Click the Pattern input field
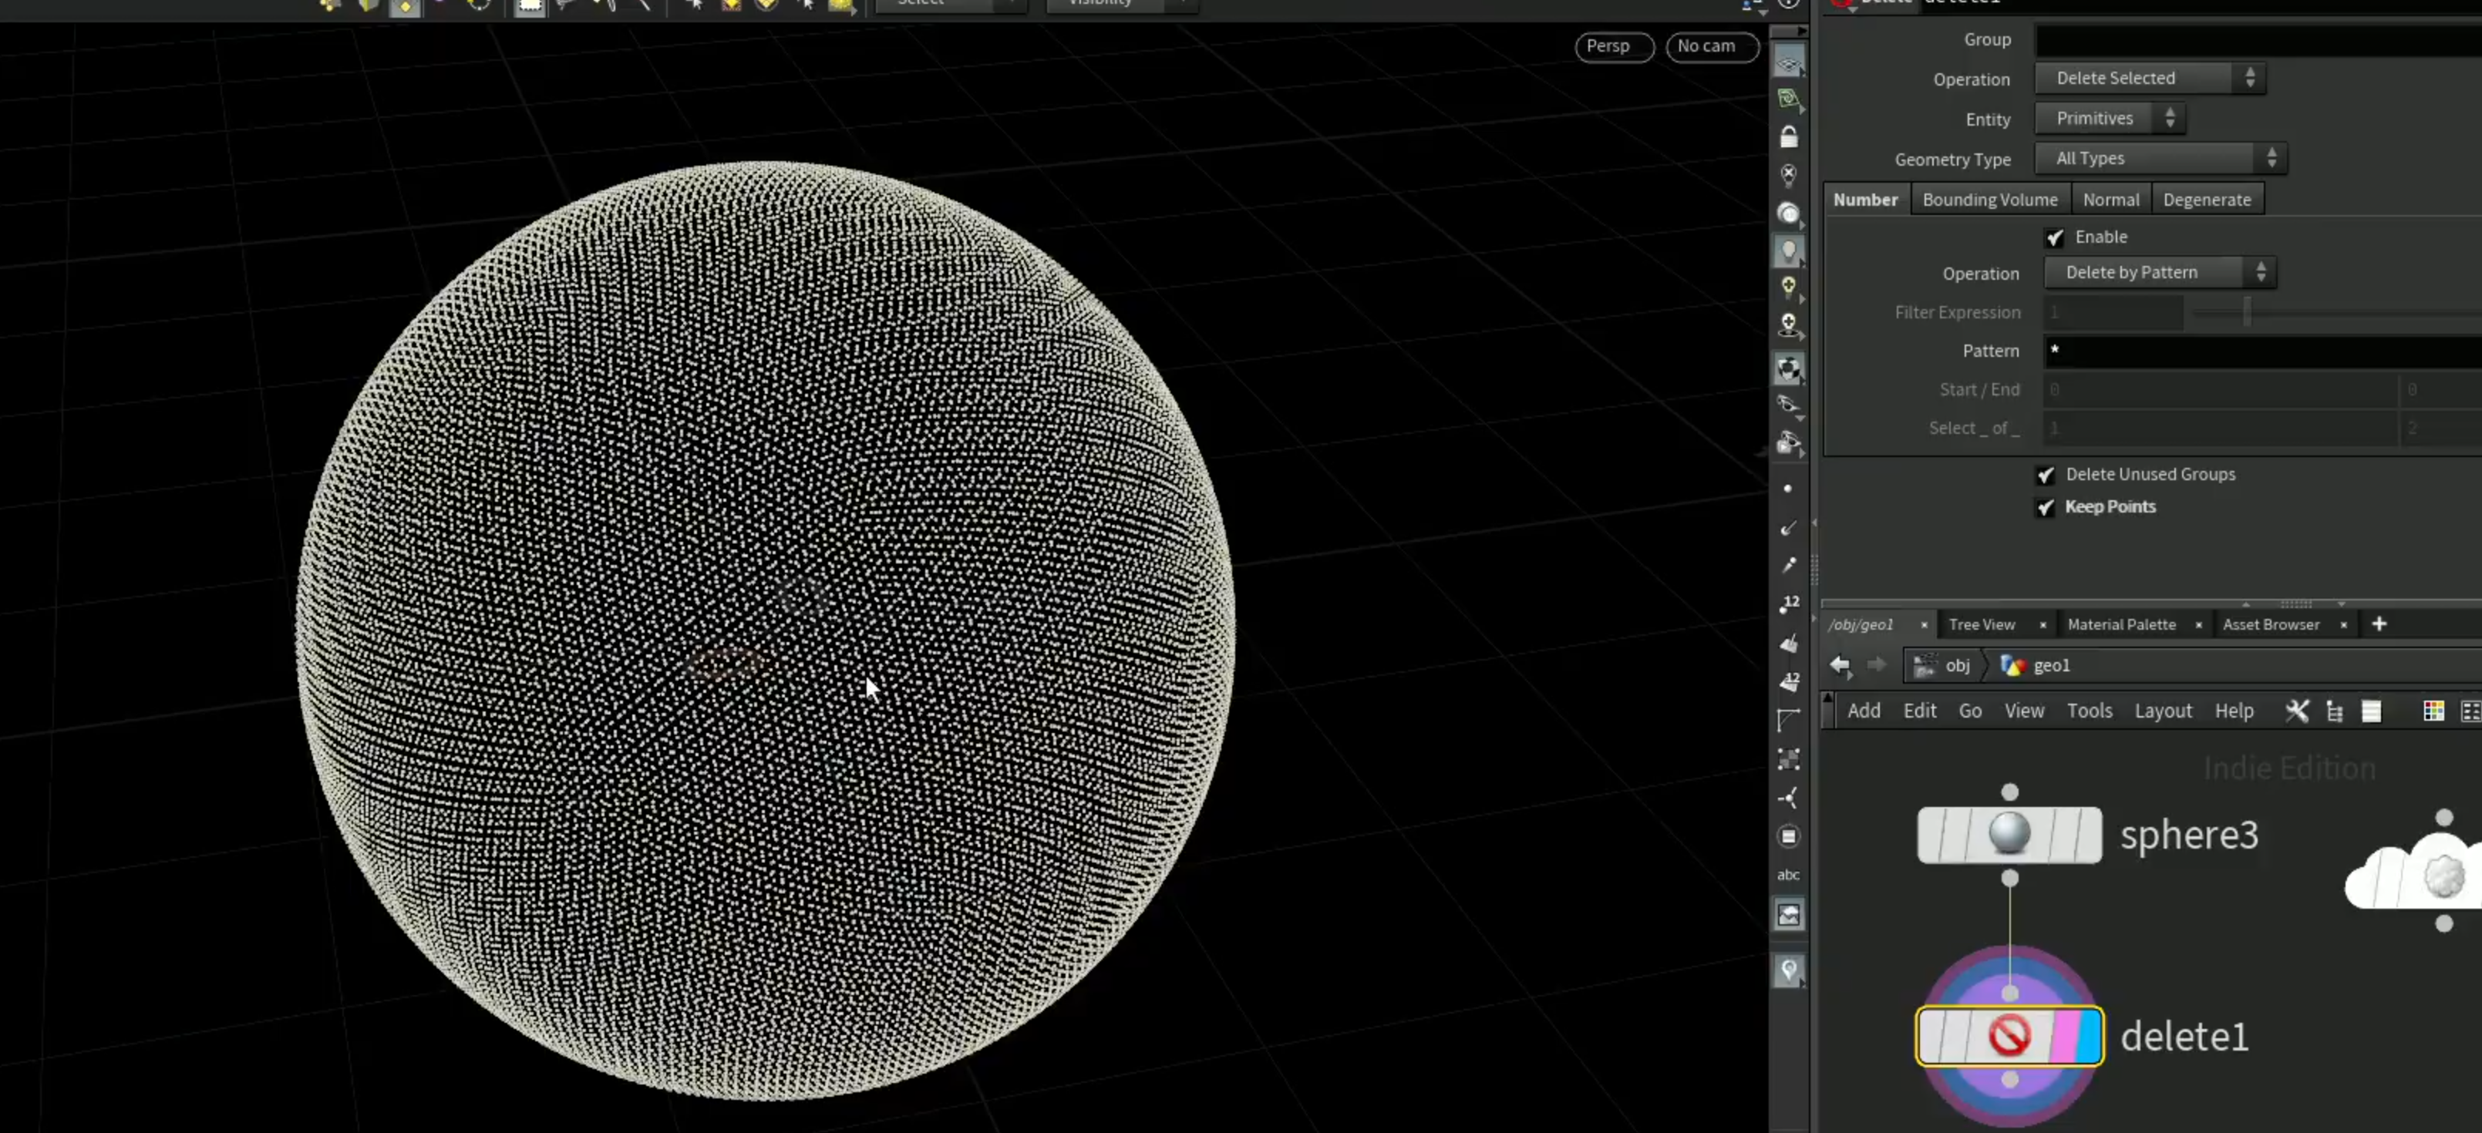This screenshot has height=1133, width=2482. tap(2261, 351)
